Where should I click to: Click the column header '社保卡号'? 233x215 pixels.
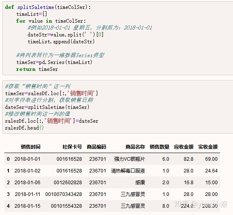click(72, 147)
